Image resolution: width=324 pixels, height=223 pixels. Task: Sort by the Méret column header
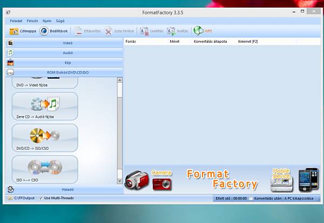[180, 42]
